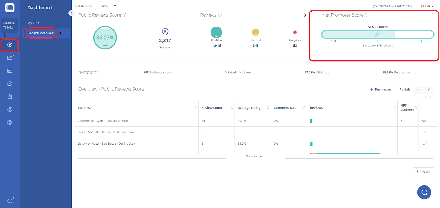Image resolution: width=440 pixels, height=208 pixels.
Task: Click average rating 89.5% cell
Action: [x=242, y=143]
